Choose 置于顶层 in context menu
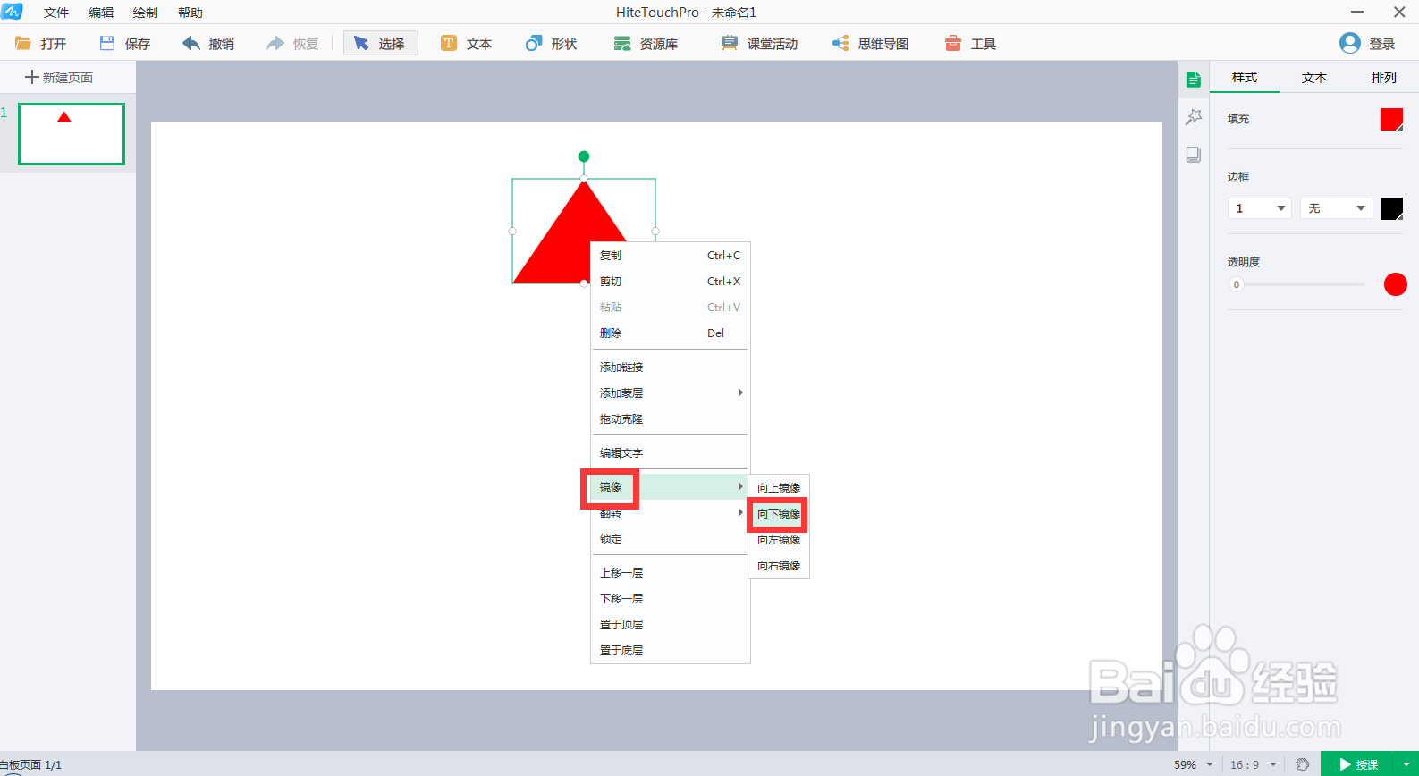This screenshot has width=1419, height=776. (670, 625)
